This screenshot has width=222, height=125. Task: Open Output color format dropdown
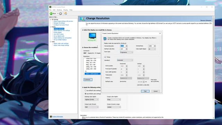click(x=92, y=107)
